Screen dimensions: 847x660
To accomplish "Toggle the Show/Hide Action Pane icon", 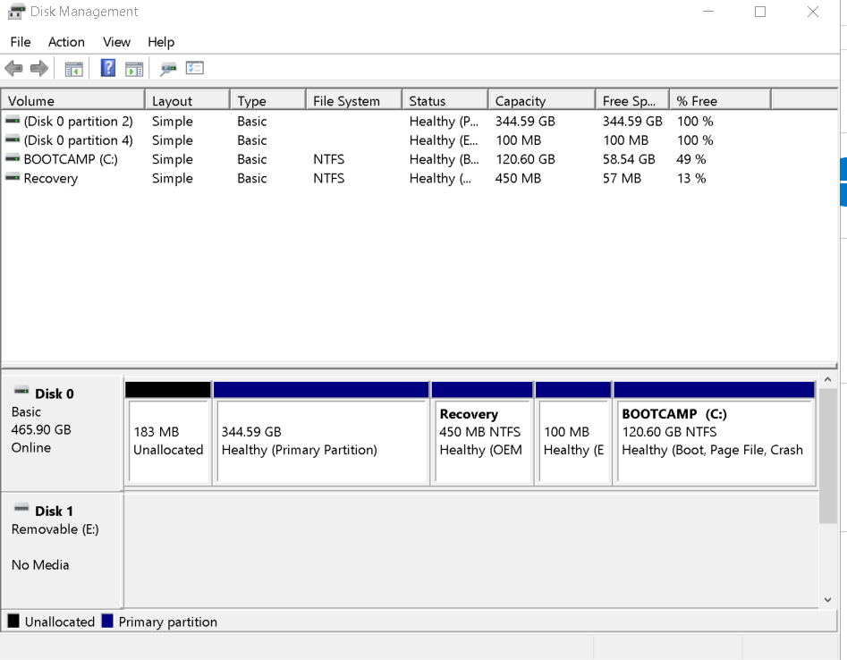I will 134,69.
